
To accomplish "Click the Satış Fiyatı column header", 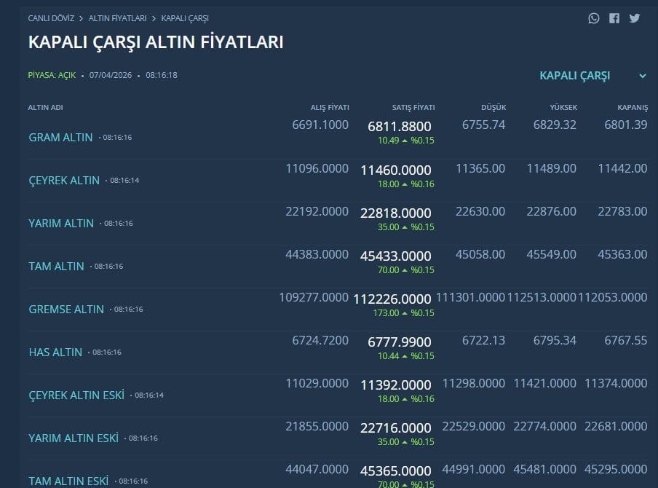I will [412, 107].
